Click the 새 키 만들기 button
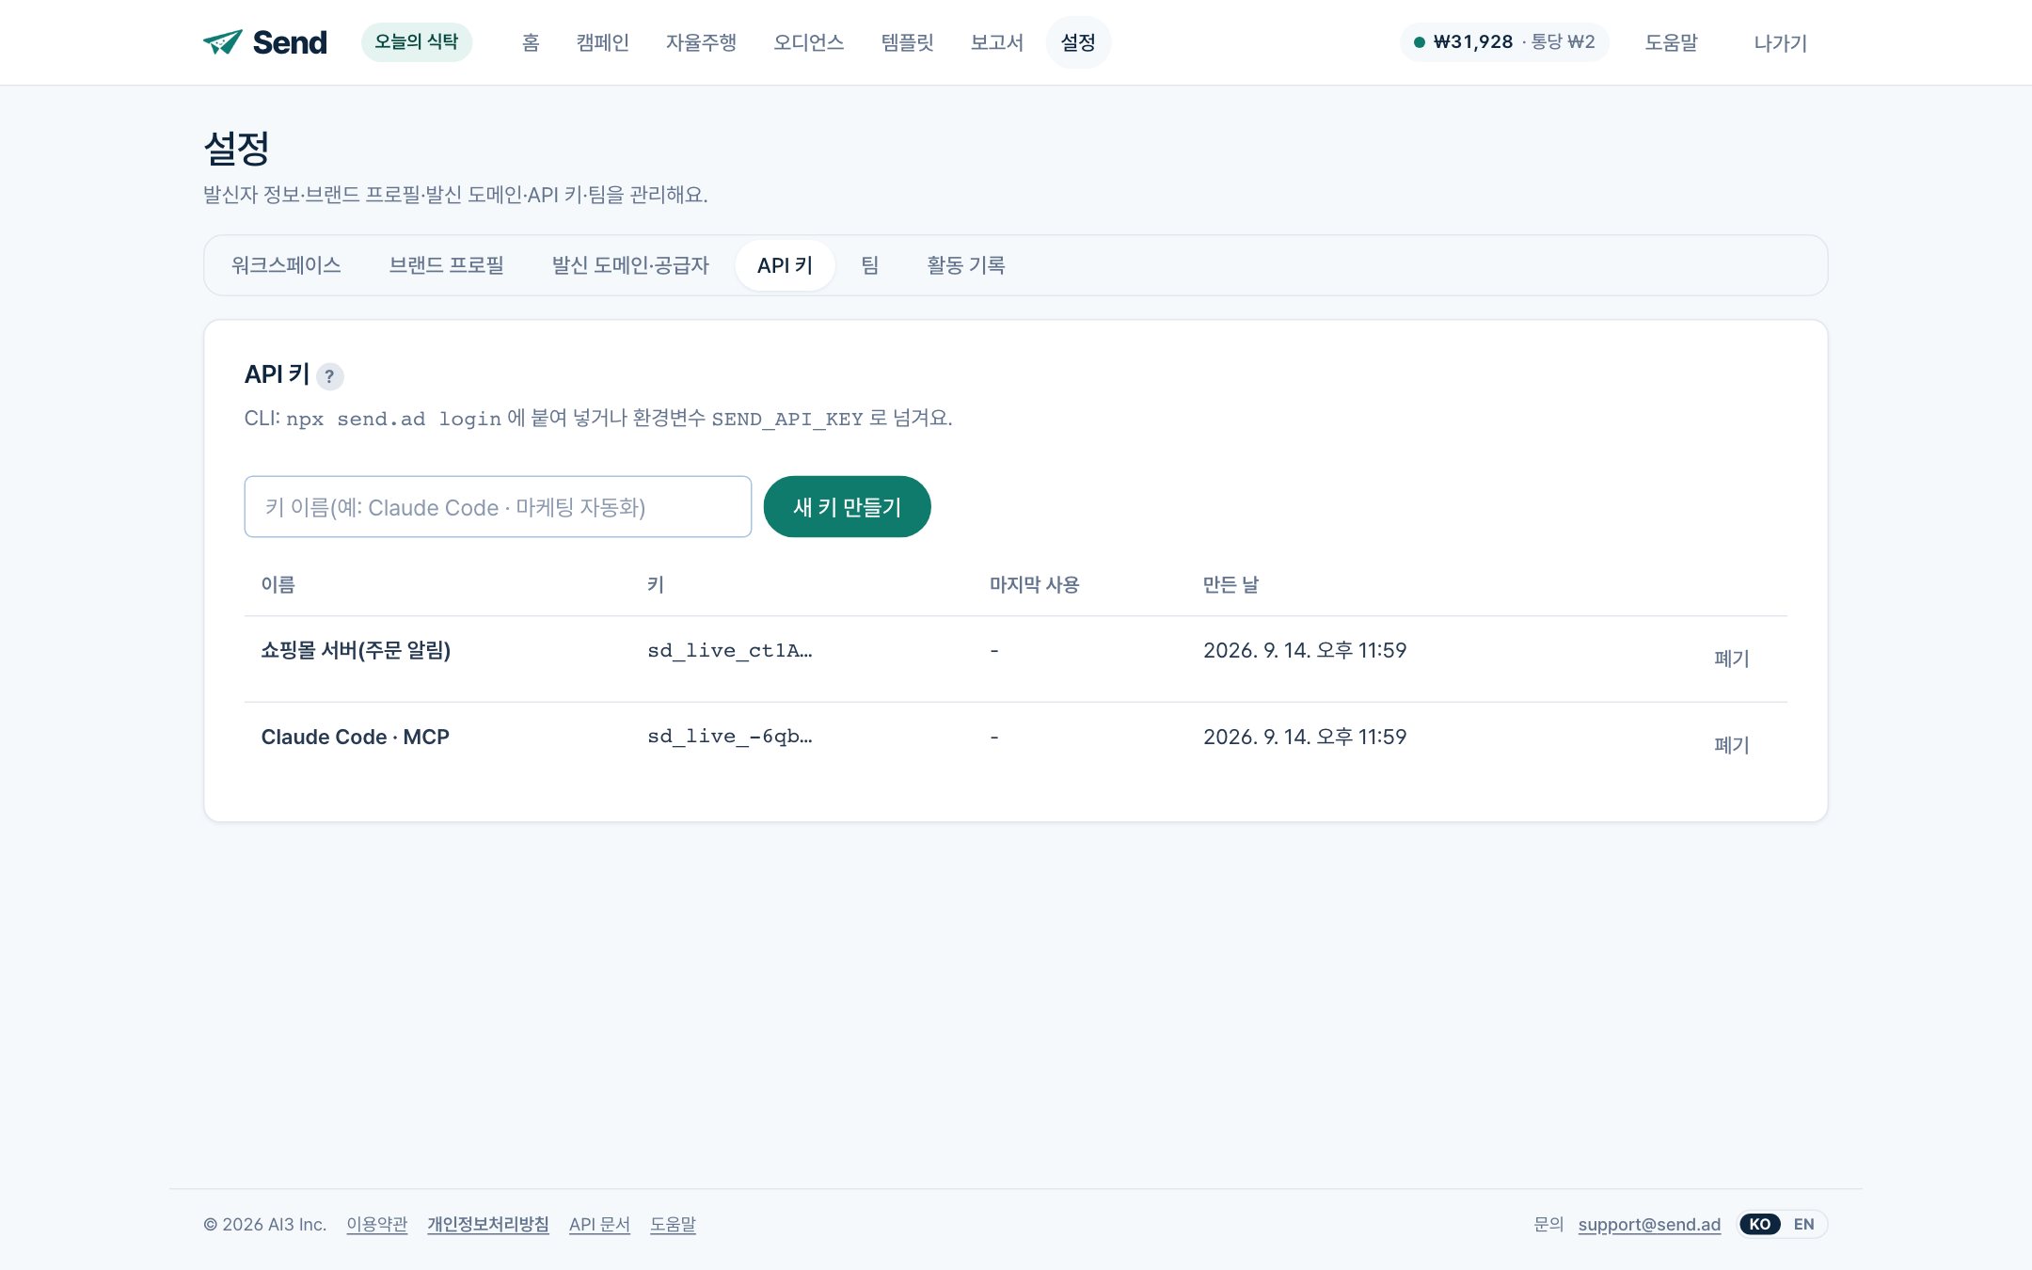The height and width of the screenshot is (1270, 2032). (848, 507)
